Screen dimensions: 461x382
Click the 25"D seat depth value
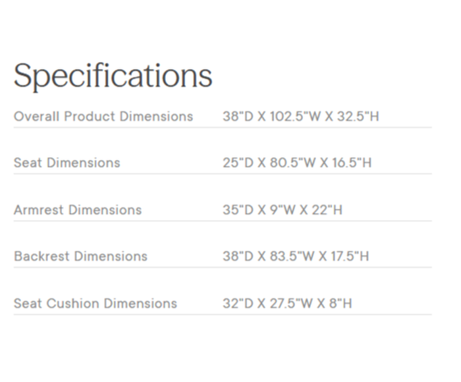pos(234,163)
